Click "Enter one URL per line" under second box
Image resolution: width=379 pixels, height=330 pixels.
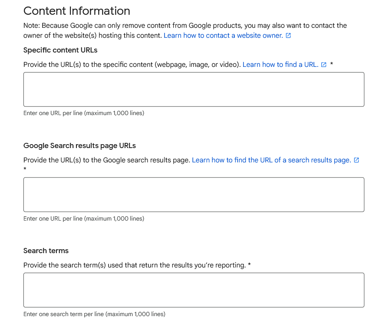[84, 218]
